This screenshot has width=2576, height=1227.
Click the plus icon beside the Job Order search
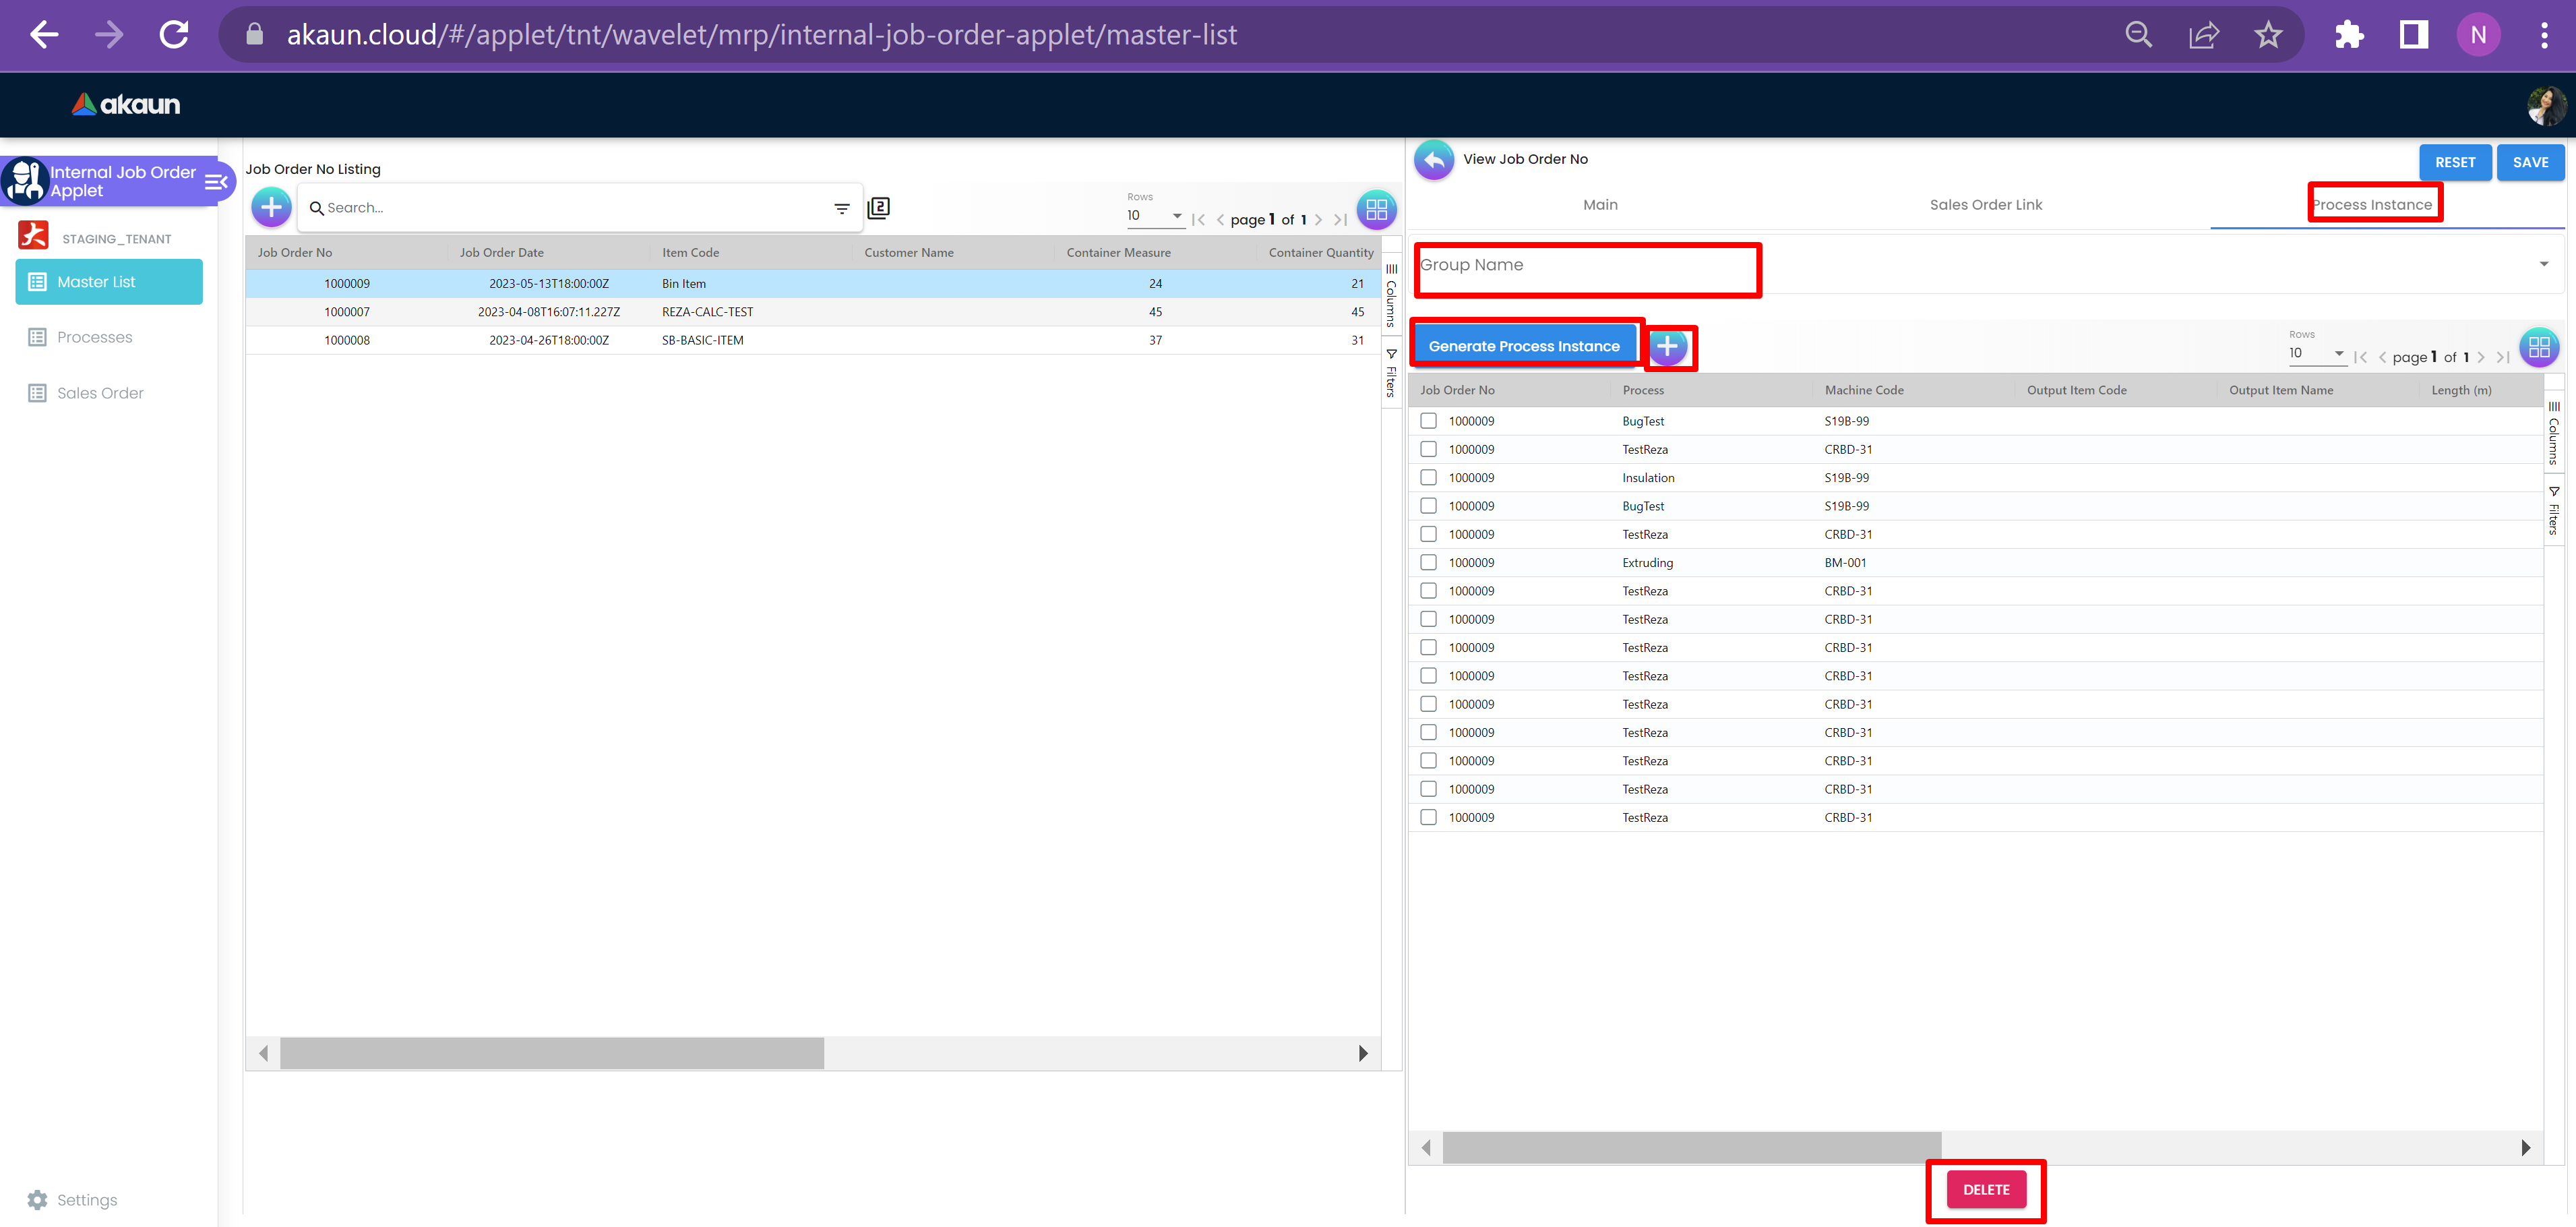tap(271, 208)
